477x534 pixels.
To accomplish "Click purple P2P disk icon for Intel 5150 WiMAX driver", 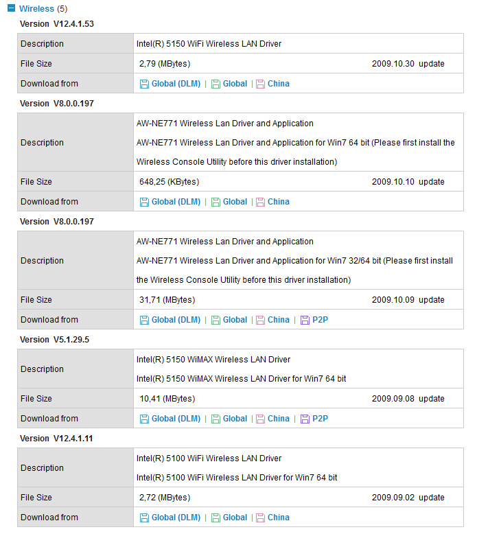I will click(x=305, y=419).
